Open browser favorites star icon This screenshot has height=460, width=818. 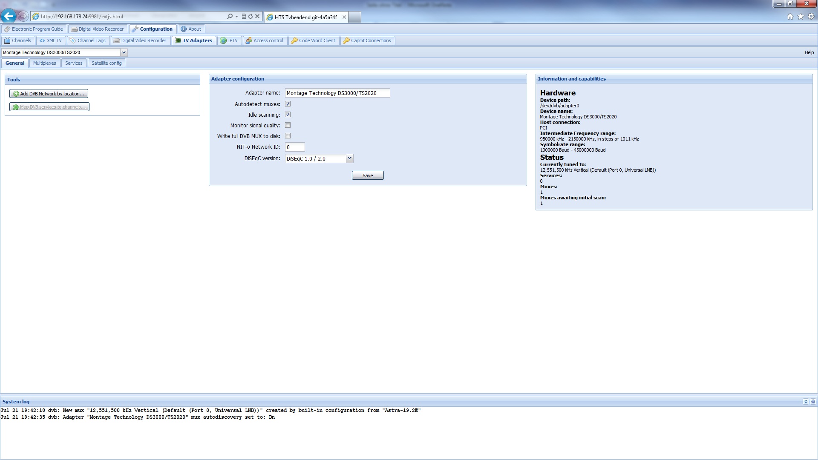801,16
